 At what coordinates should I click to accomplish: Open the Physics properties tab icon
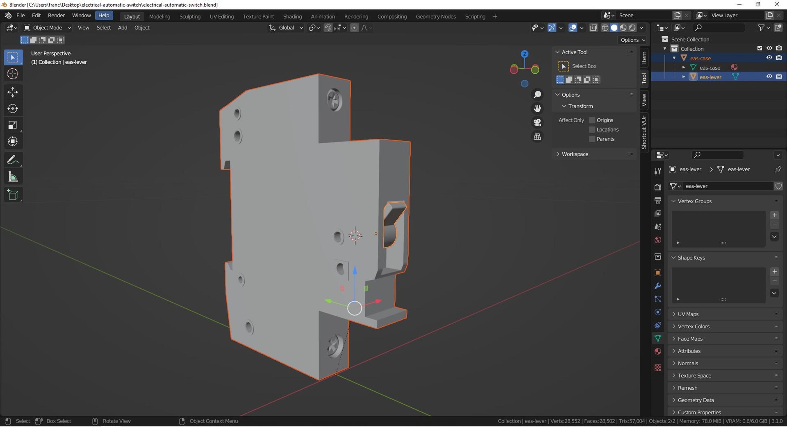(x=658, y=312)
